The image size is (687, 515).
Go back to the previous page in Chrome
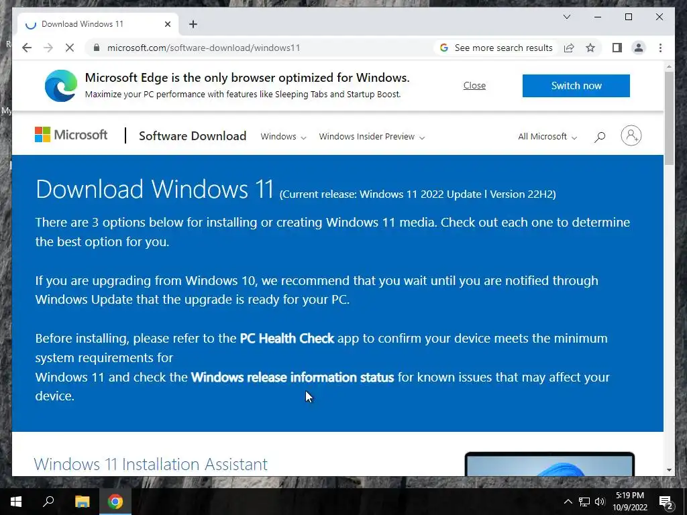[x=27, y=48]
